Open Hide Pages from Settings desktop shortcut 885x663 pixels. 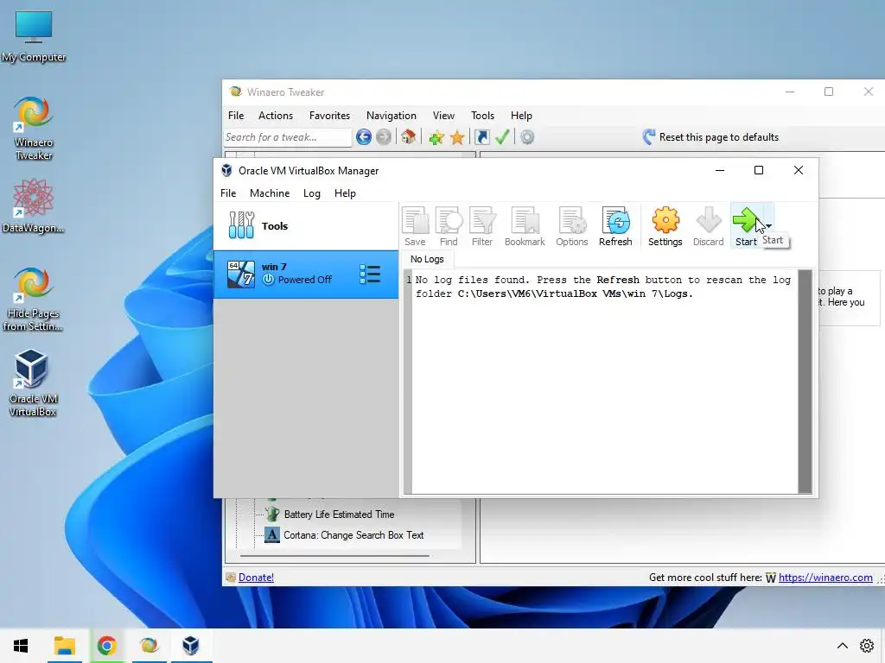34,299
